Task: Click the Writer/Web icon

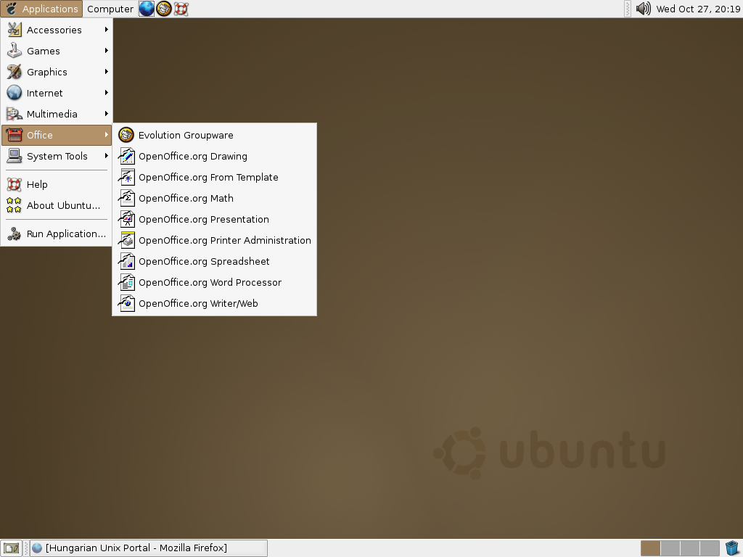Action: point(126,303)
